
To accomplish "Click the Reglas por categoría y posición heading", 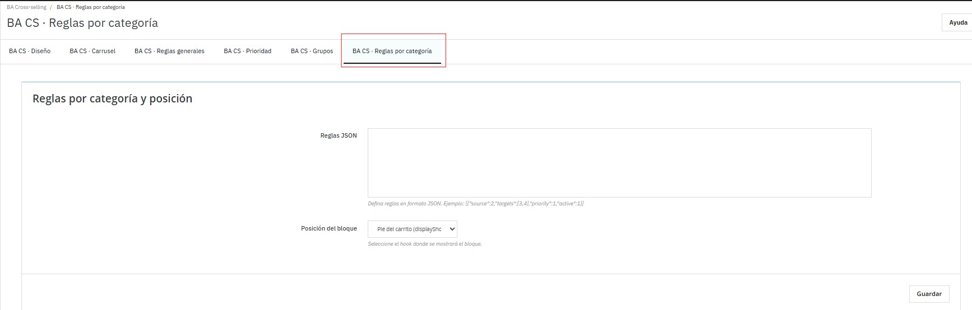I will point(112,98).
